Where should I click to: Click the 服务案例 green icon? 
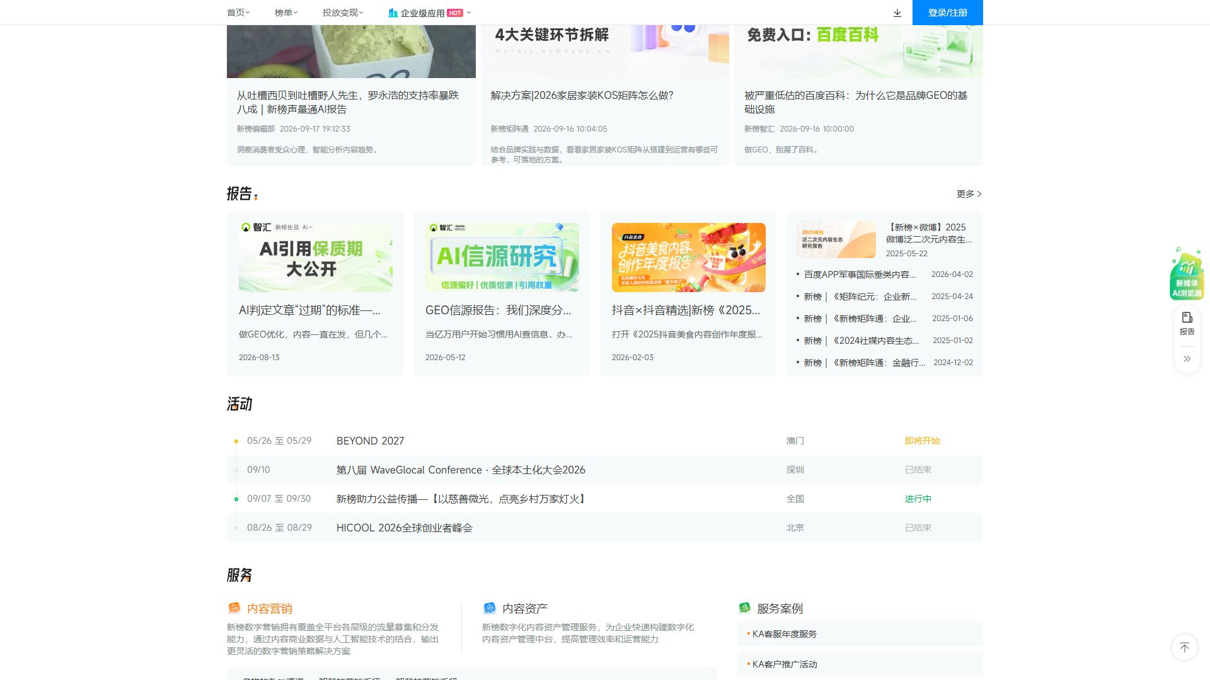745,608
